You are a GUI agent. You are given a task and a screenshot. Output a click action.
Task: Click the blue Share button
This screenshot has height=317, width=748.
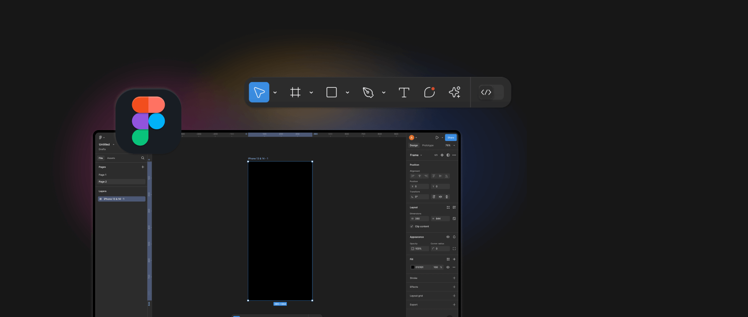(451, 138)
